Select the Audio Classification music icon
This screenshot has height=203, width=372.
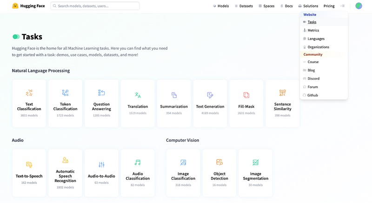[138, 162]
